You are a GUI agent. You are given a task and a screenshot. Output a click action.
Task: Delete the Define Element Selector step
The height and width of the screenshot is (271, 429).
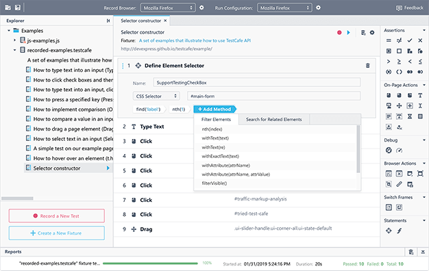(x=368, y=66)
